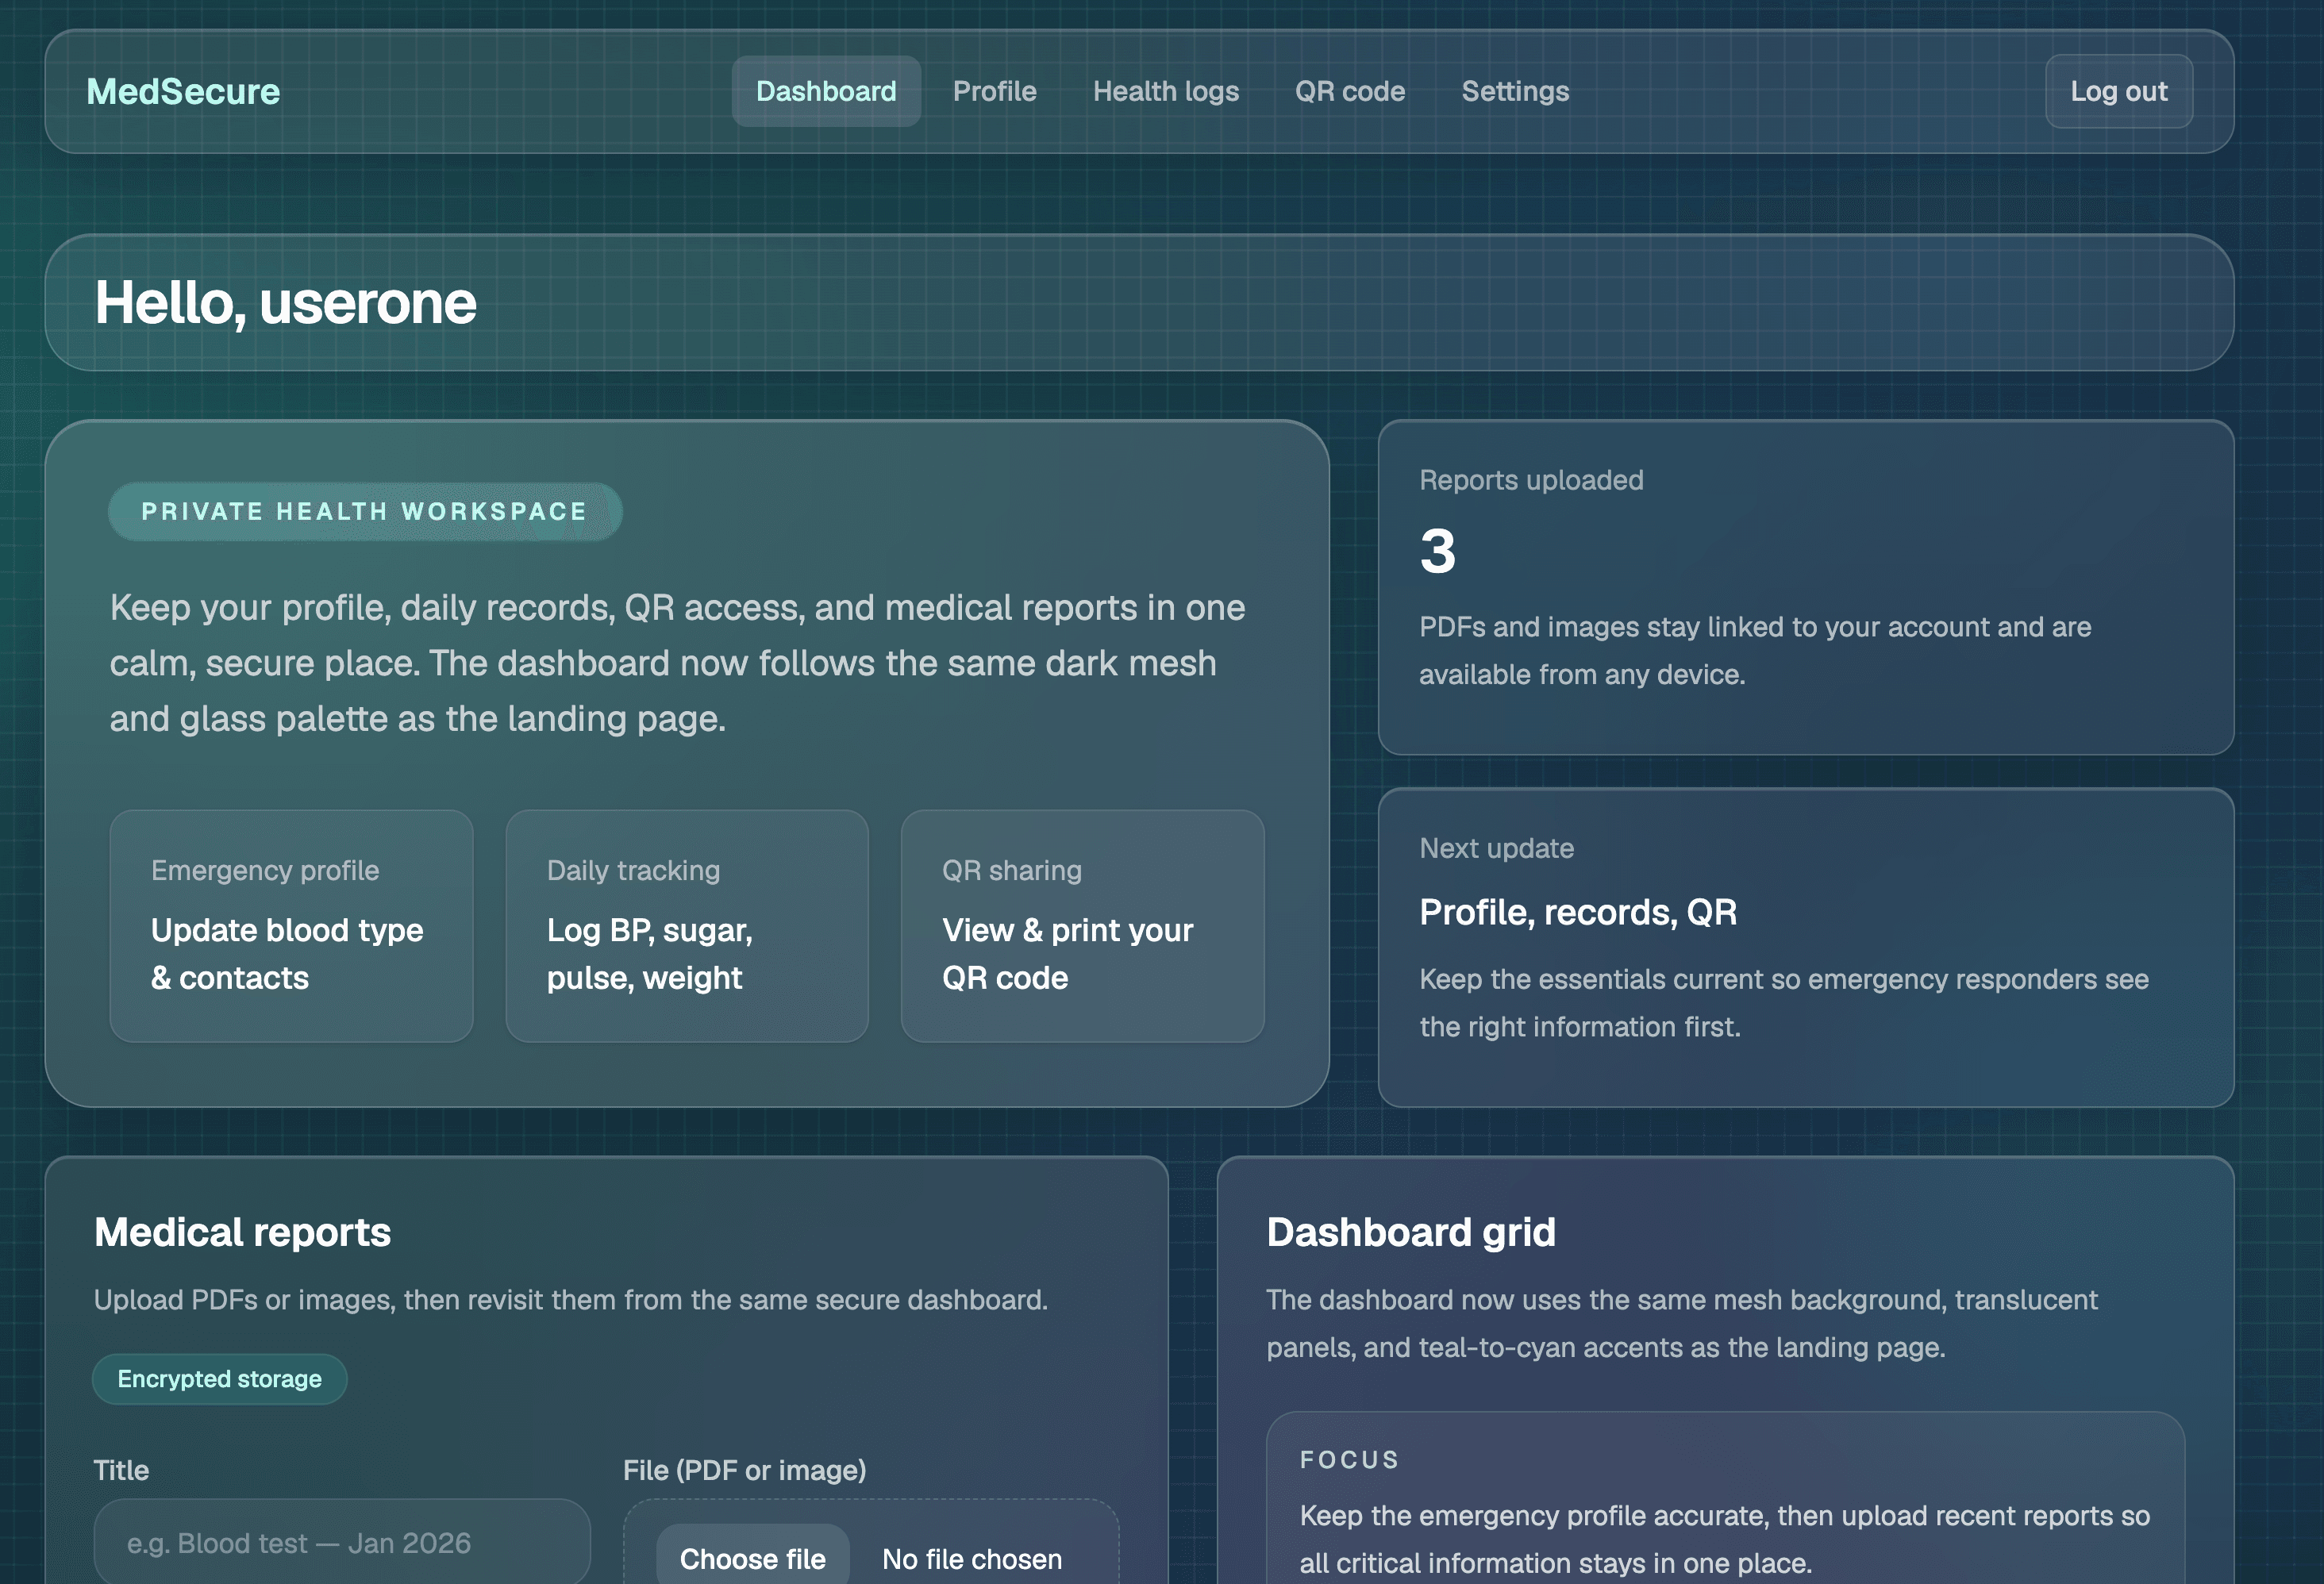The image size is (2324, 1584).
Task: Open the Emergency profile card
Action: [x=291, y=926]
